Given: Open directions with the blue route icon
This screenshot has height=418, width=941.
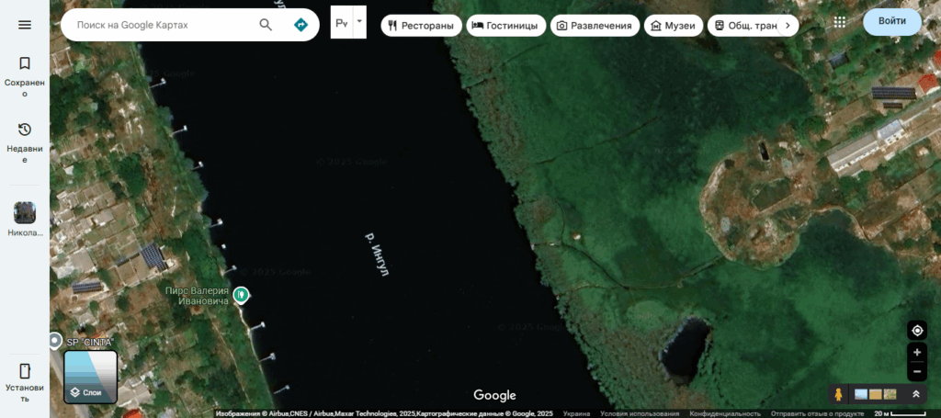Looking at the screenshot, I should [300, 25].
